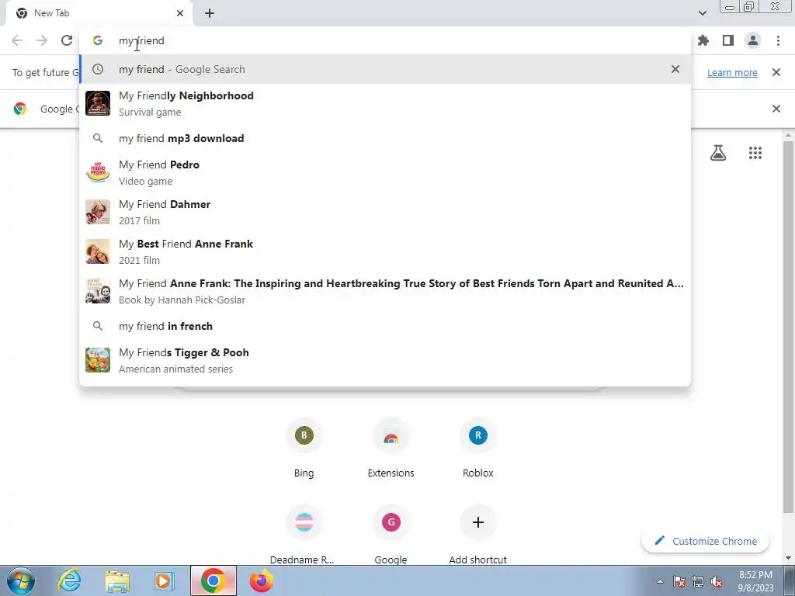Pick My Friend Pedro suggestion
The image size is (795, 596).
pos(385,172)
